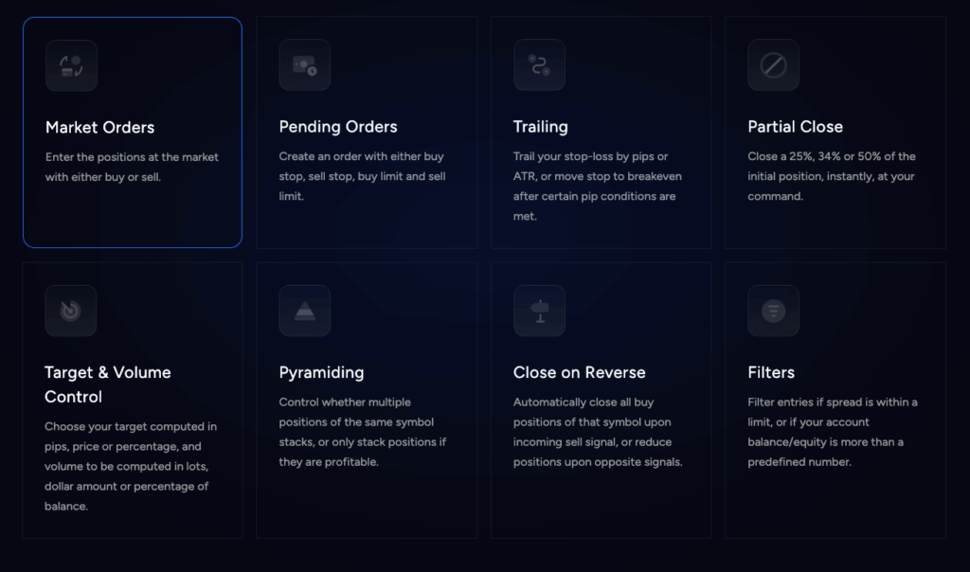This screenshot has height=572, width=970.
Task: Click the Pyramiding description paragraph
Action: [x=363, y=432]
